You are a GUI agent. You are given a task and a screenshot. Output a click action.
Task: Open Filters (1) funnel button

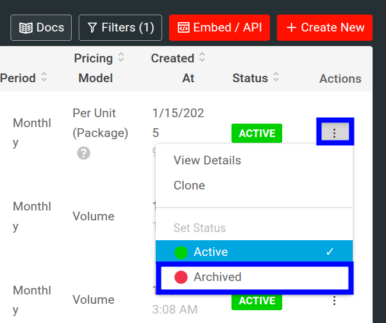[x=120, y=27]
